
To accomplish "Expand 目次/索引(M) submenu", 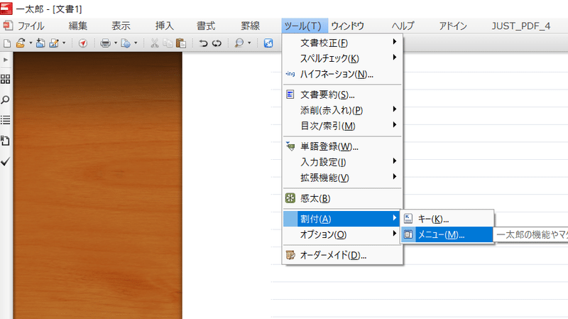I will 342,126.
